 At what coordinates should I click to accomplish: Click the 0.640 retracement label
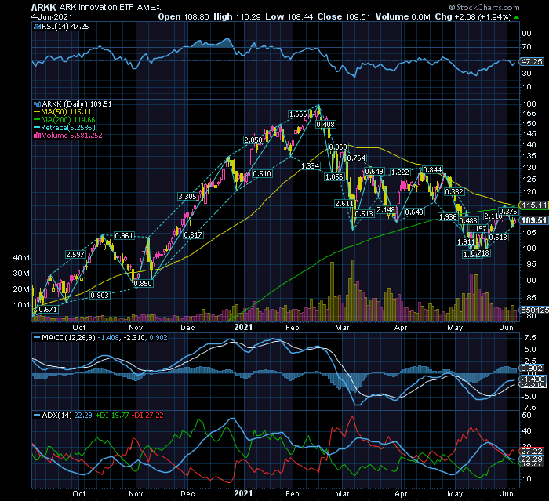pos(414,212)
